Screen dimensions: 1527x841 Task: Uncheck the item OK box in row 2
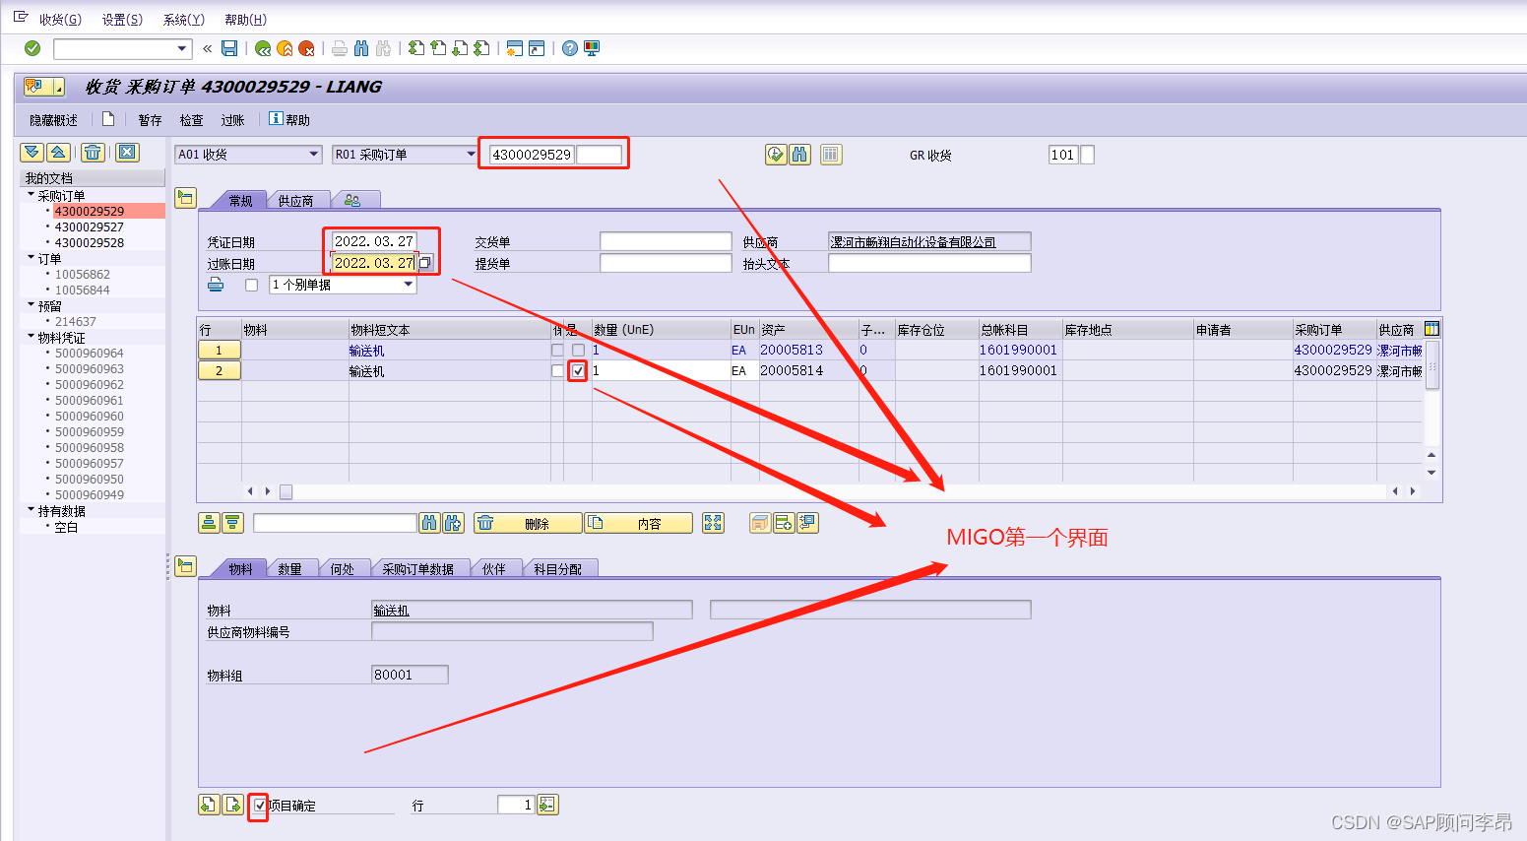point(578,371)
